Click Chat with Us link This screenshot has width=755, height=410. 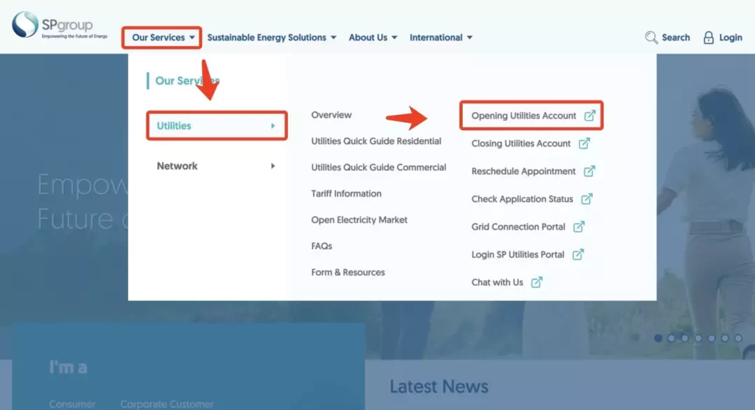pos(497,283)
